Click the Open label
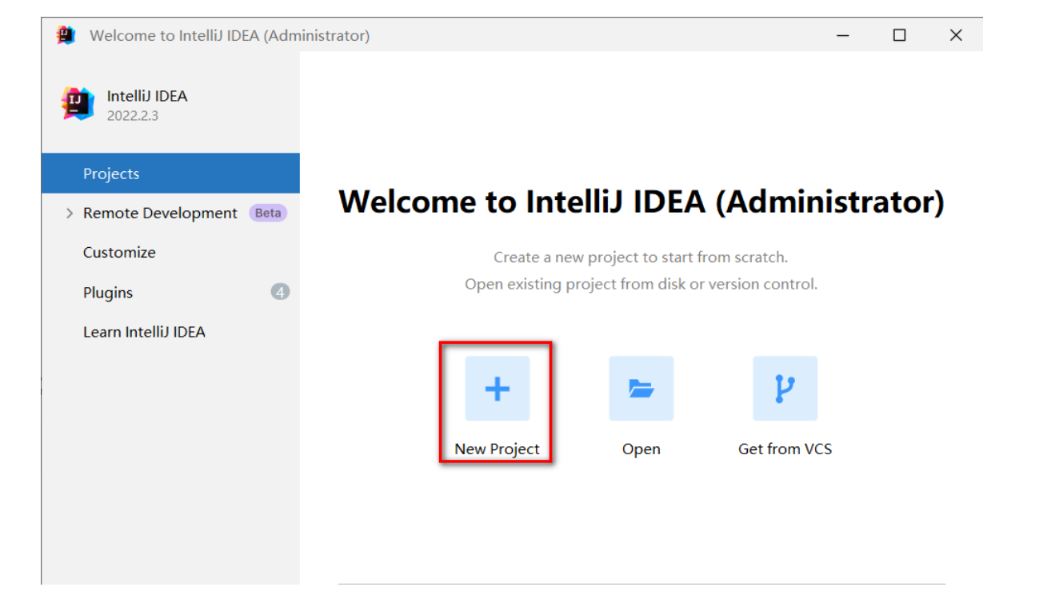Image resolution: width=1047 pixels, height=607 pixels. click(641, 449)
